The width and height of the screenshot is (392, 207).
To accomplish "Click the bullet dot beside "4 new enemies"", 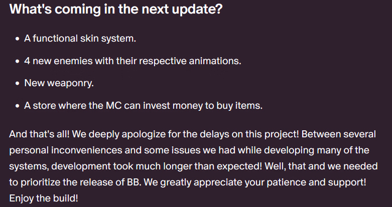I will point(18,61).
